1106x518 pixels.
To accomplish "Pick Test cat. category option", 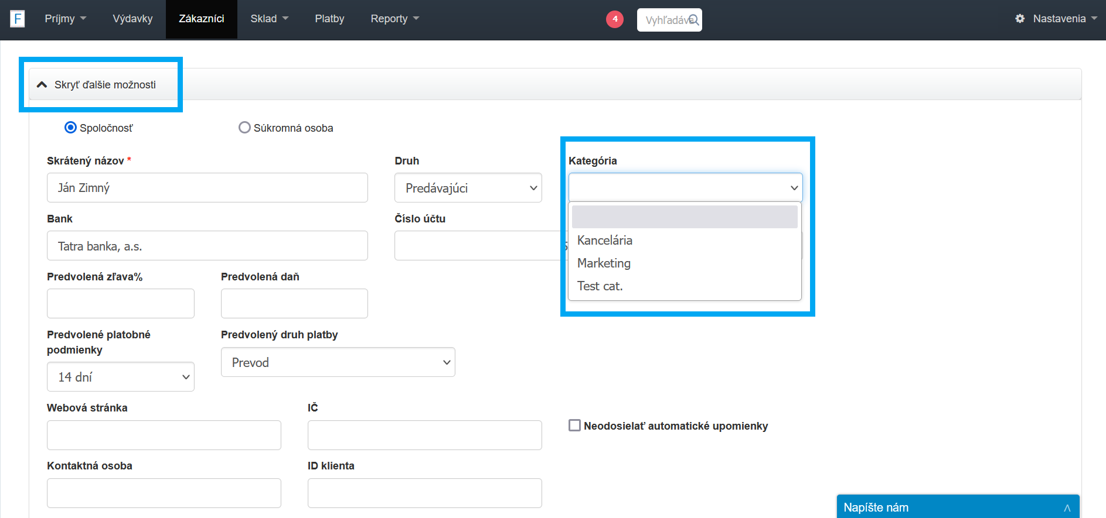I will point(600,286).
